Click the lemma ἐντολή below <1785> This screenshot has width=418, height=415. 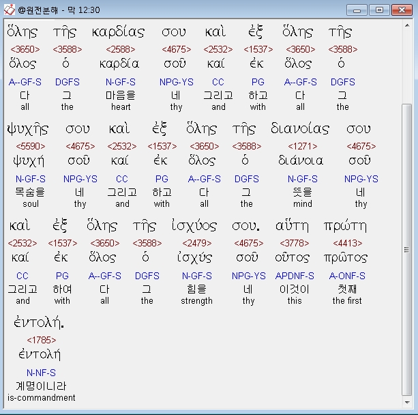(40, 355)
